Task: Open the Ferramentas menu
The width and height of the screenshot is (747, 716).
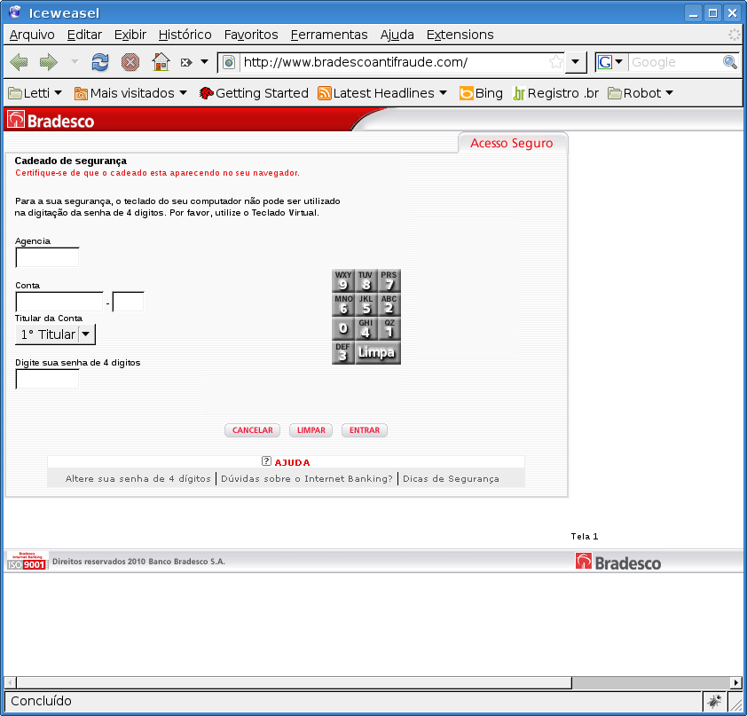Action: (x=329, y=35)
